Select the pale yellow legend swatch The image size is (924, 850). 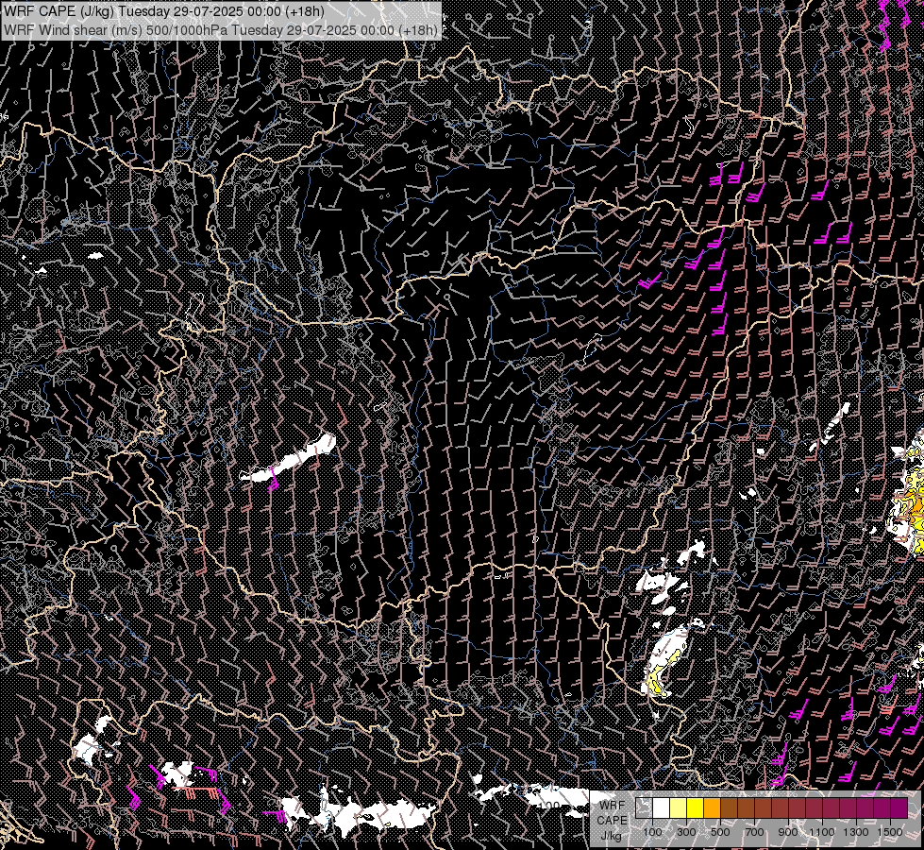(678, 807)
